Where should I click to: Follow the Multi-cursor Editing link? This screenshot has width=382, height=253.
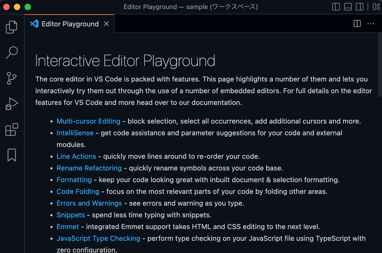[x=88, y=121]
